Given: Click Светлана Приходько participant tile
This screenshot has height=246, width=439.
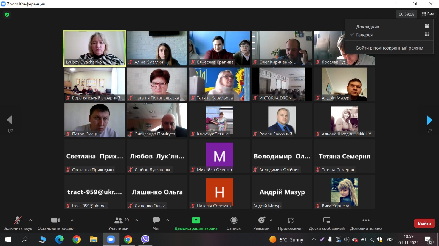Looking at the screenshot, I should coord(95,156).
